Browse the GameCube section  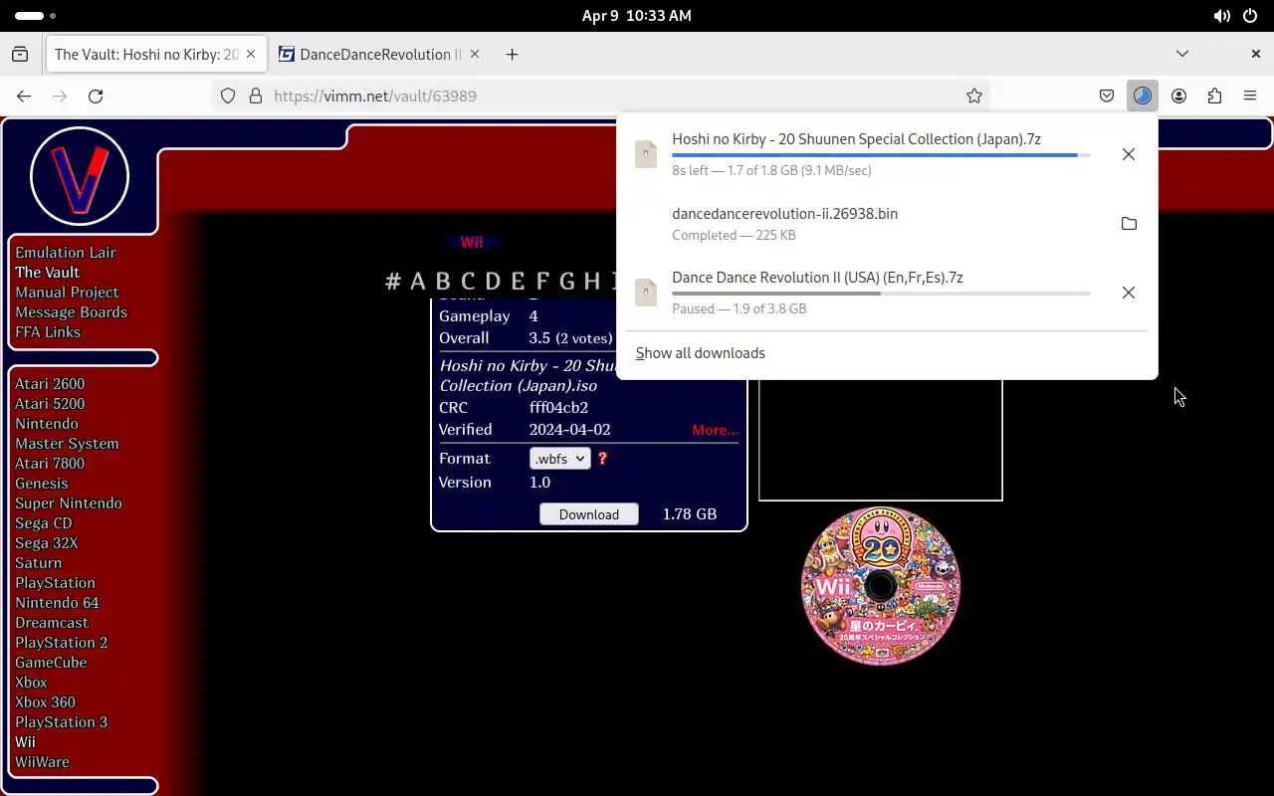[51, 663]
